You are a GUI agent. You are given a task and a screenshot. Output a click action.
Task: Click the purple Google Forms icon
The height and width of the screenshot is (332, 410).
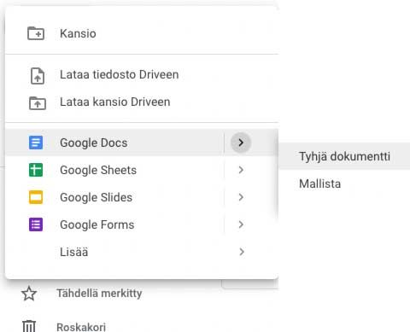(x=36, y=224)
